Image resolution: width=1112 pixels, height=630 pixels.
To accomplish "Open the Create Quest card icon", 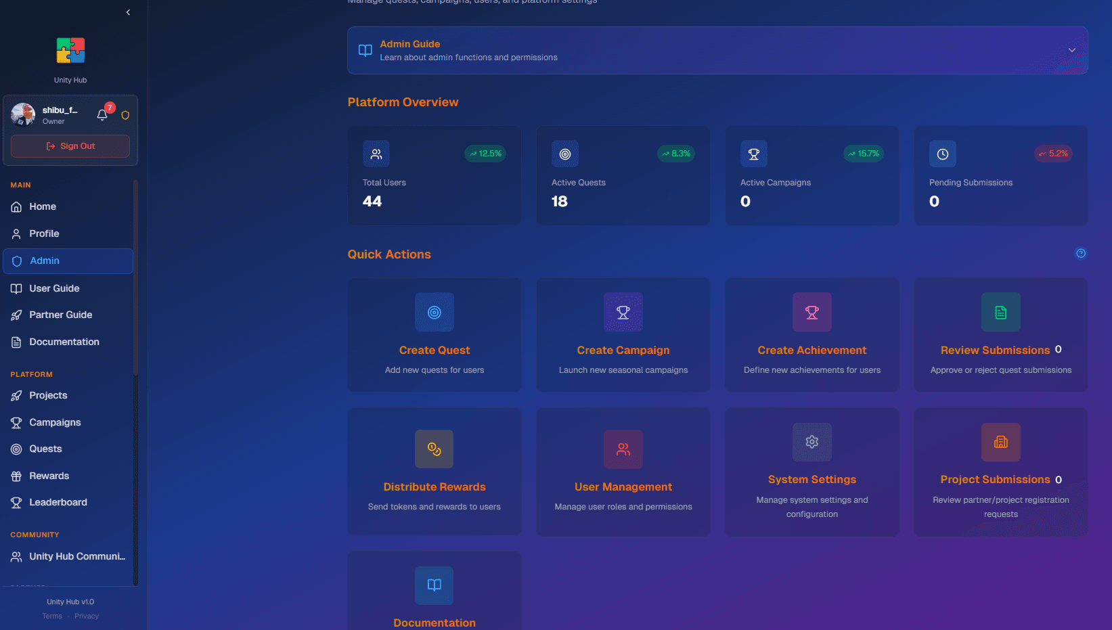I will coord(435,312).
